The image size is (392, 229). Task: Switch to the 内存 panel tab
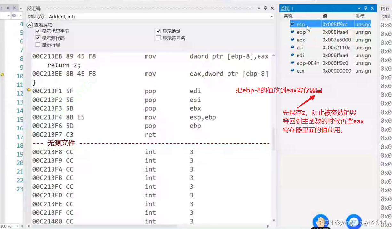385,9
